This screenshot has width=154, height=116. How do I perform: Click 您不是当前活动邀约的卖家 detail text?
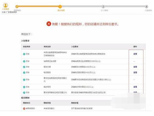(82, 108)
